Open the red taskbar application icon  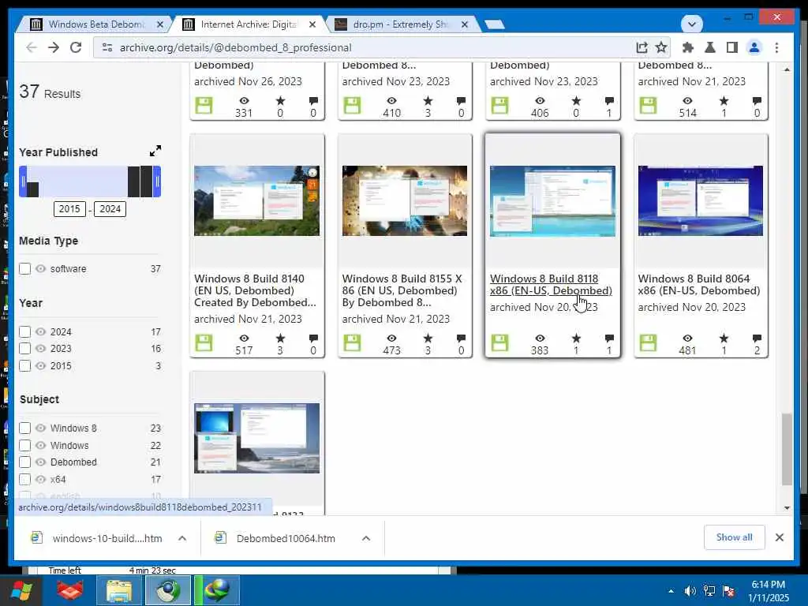coord(70,590)
